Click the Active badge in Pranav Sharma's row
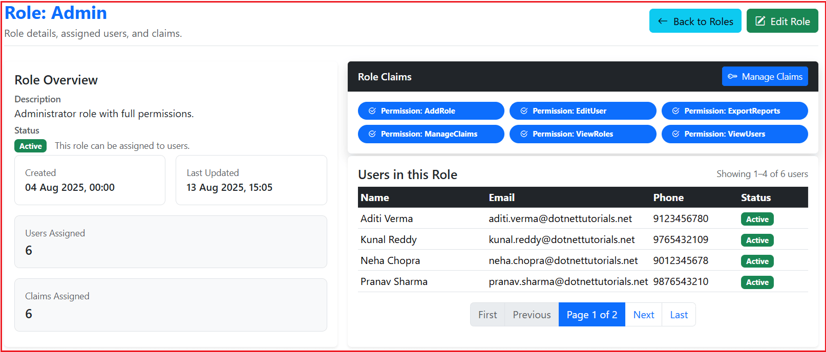Image resolution: width=826 pixels, height=352 pixels. pyautogui.click(x=757, y=282)
